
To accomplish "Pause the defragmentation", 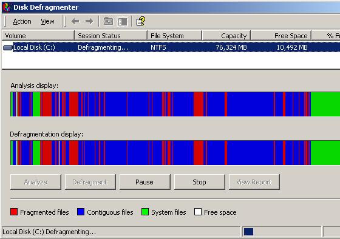I will 144,182.
